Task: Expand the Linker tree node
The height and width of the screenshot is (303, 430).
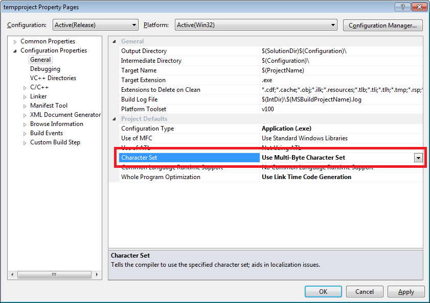Action: coord(25,97)
